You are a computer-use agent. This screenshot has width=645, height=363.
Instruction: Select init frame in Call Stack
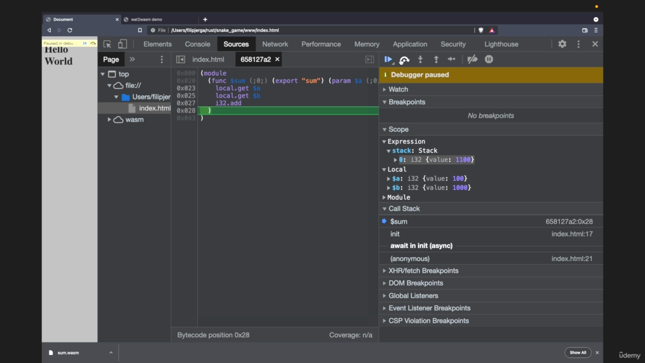(x=395, y=234)
